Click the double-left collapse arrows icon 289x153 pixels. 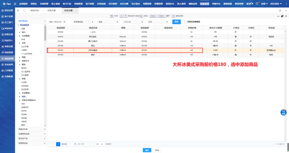coord(18,10)
